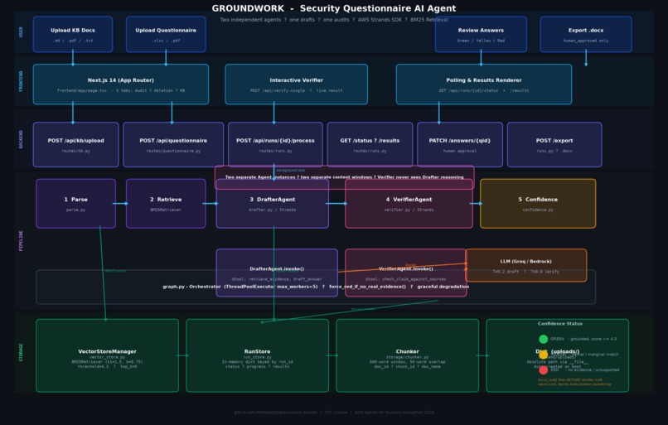Click the 2 Retrieve pipeline step
This screenshot has width=668, height=425.
[x=166, y=204]
